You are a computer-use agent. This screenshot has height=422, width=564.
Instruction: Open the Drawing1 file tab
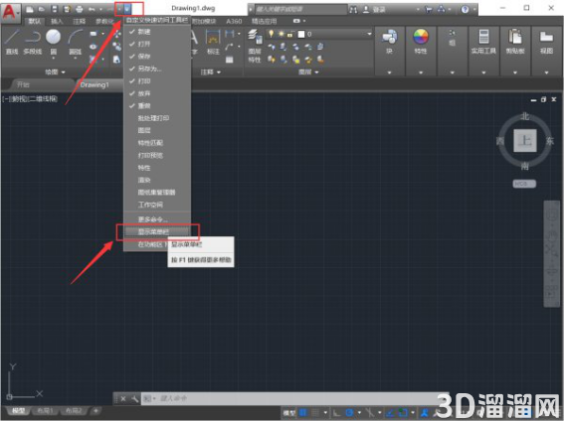tap(94, 84)
